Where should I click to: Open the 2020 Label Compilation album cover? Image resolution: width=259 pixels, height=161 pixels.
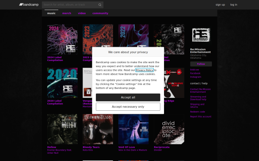62,83
